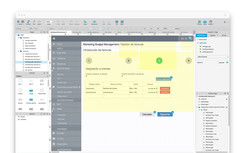The width and height of the screenshot is (246, 153).
Task: Select the OnWindowResize interaction
Action: (208, 49)
